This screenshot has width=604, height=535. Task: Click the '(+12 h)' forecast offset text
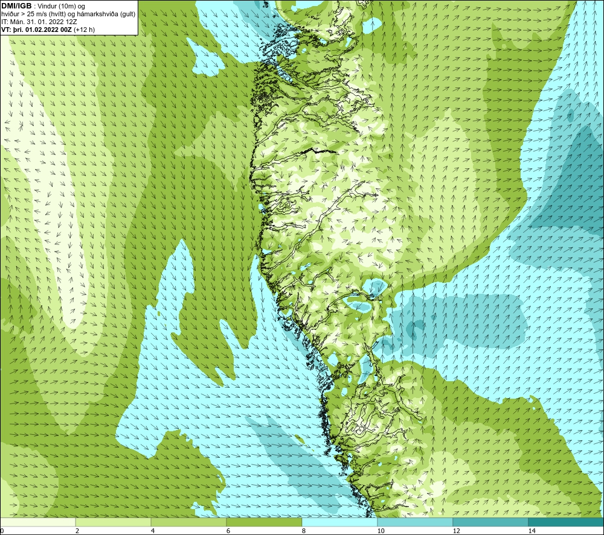click(84, 30)
